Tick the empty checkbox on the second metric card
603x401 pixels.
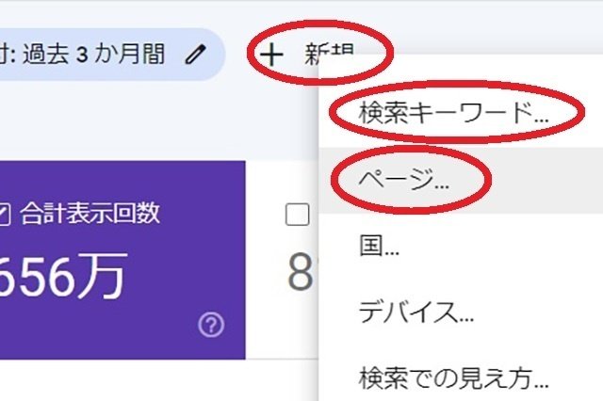tap(297, 214)
